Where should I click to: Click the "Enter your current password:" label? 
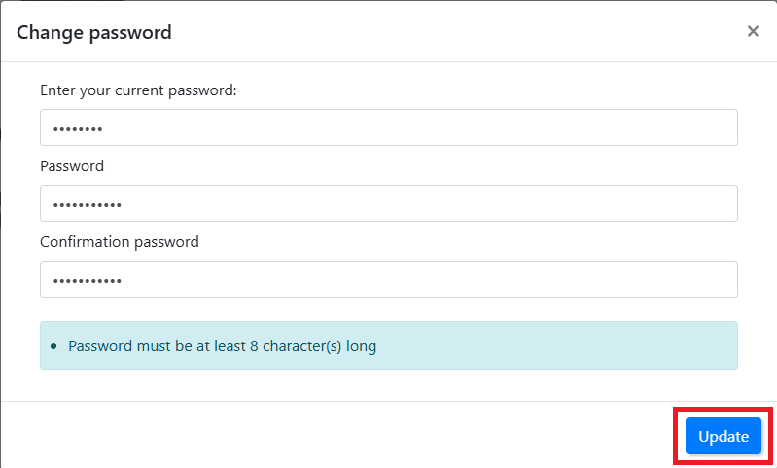click(x=139, y=90)
